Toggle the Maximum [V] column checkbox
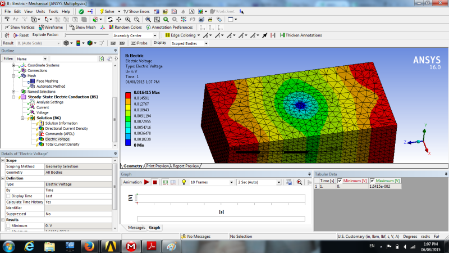449x253 pixels. [x=372, y=180]
